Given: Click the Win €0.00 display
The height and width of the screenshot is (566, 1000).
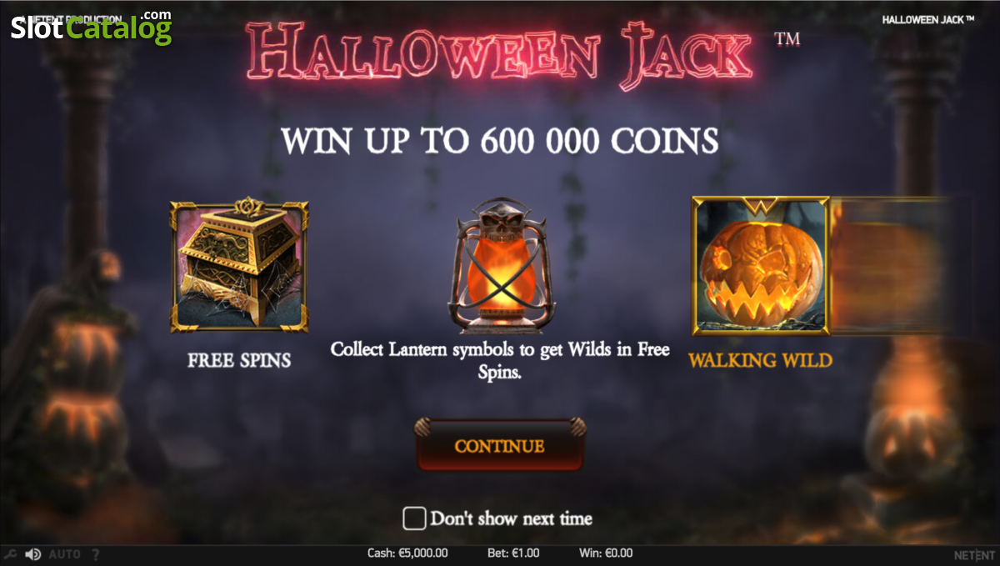Looking at the screenshot, I should point(606,553).
